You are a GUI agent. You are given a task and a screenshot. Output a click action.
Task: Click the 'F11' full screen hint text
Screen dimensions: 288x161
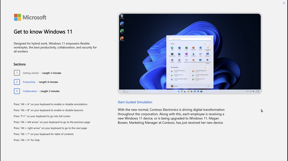pyautogui.click(x=42, y=116)
